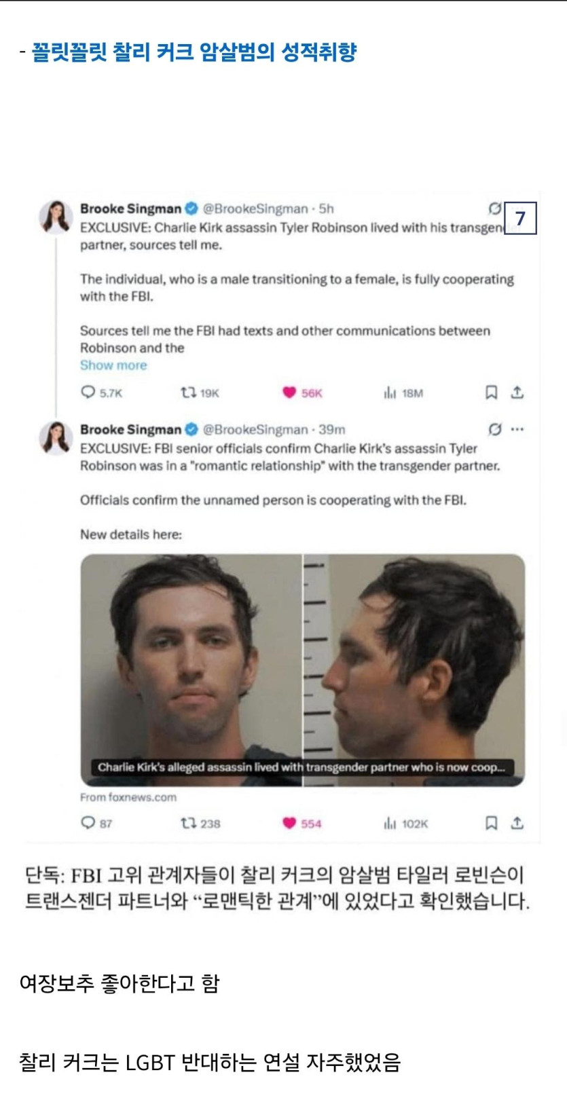The width and height of the screenshot is (567, 1119).
Task: View the 102K views analytics icon
Action: [x=390, y=823]
